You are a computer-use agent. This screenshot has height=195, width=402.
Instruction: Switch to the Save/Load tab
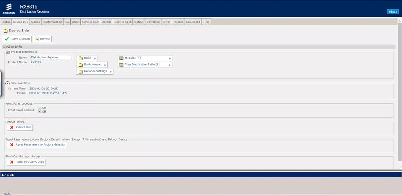coord(193,22)
